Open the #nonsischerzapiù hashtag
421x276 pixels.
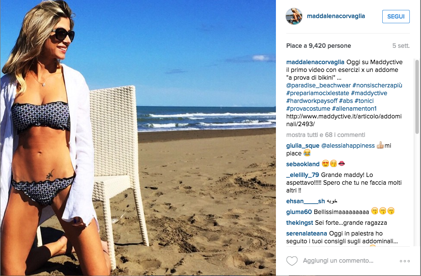click(377, 85)
